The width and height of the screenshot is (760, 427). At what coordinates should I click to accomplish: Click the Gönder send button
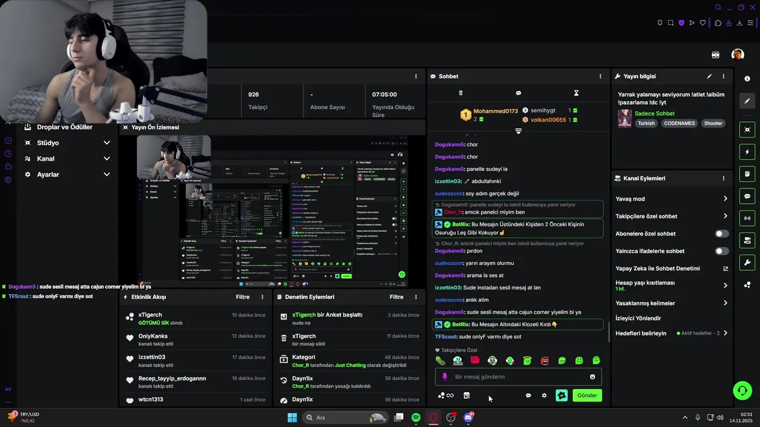click(x=587, y=396)
